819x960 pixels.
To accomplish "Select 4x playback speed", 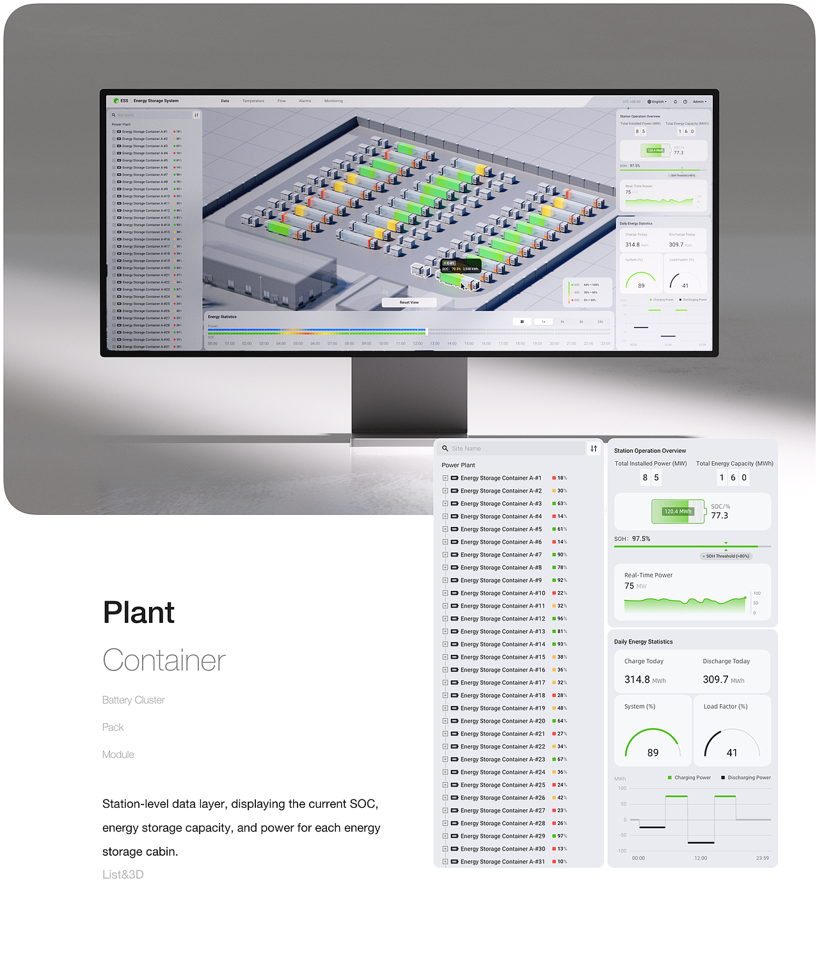I will pos(562,321).
